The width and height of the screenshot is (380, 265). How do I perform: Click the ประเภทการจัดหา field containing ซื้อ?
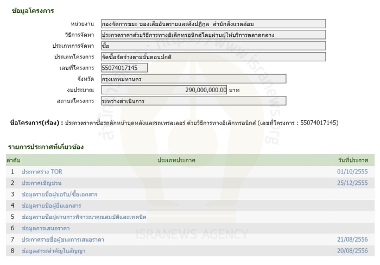213,46
